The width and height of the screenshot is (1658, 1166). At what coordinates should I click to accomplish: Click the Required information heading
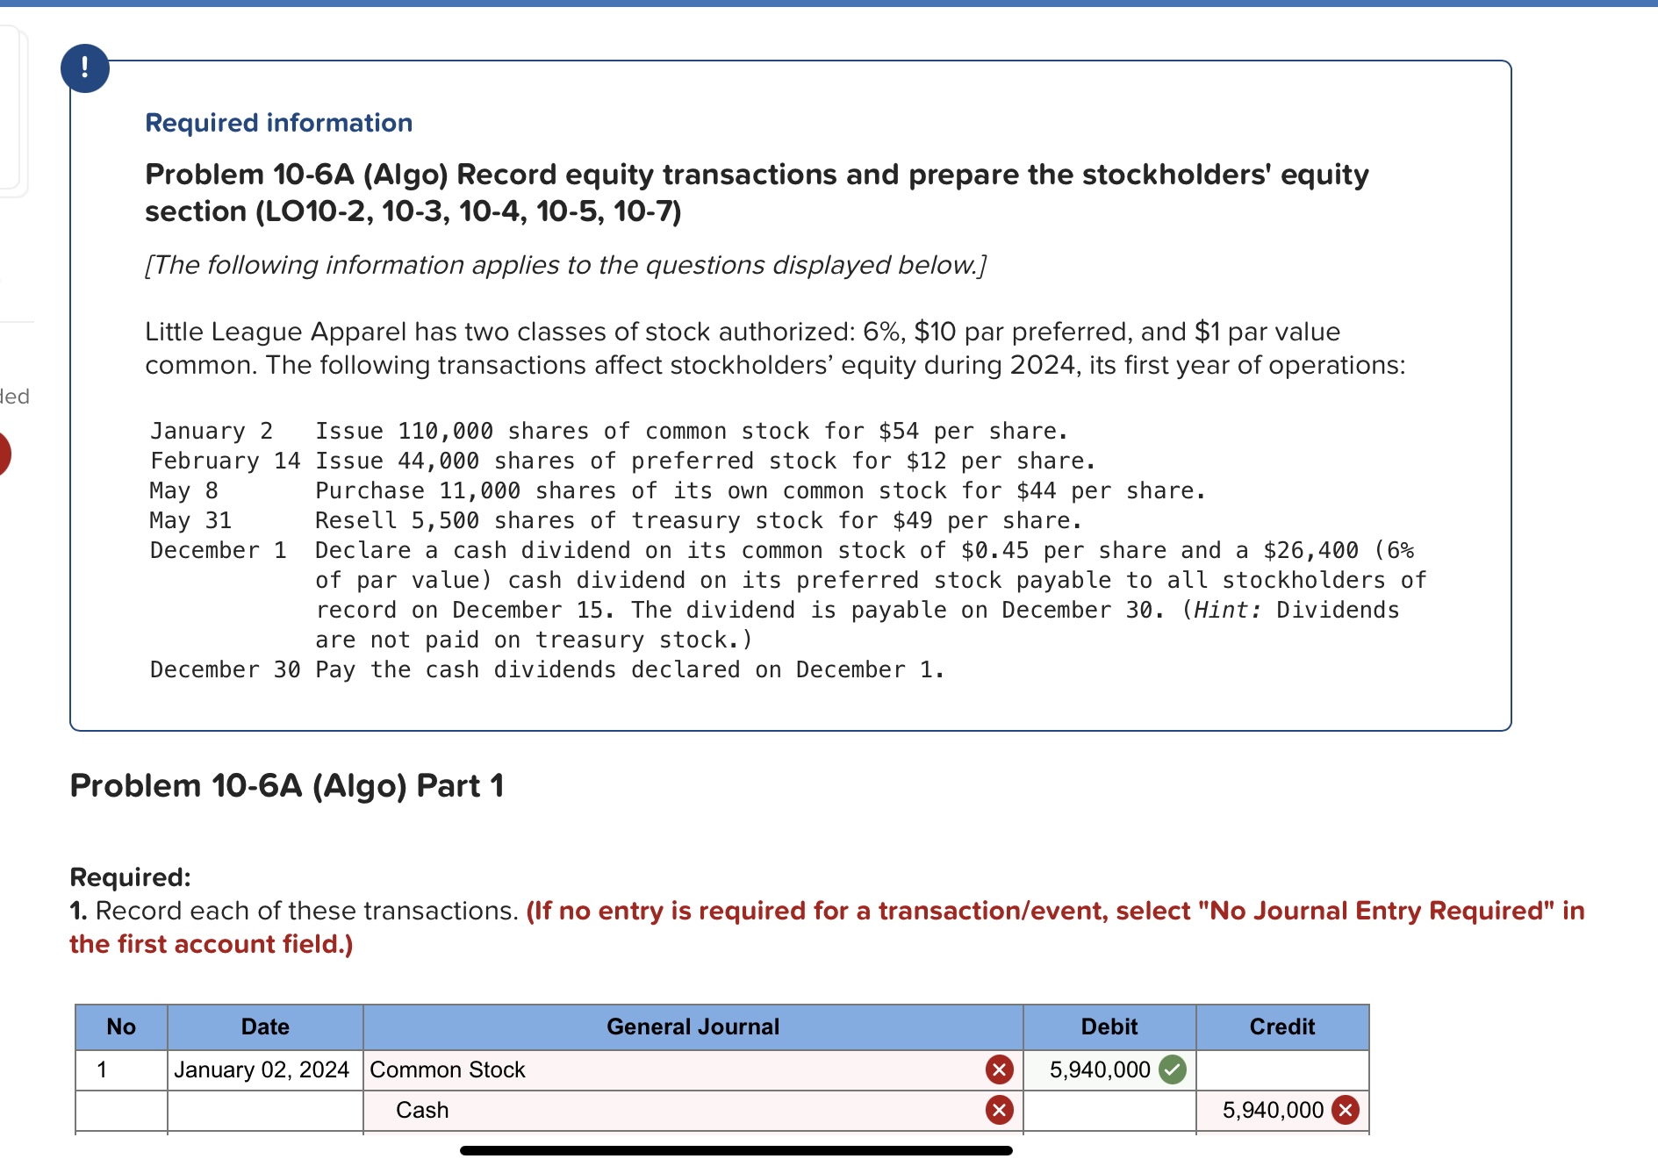[x=277, y=122]
